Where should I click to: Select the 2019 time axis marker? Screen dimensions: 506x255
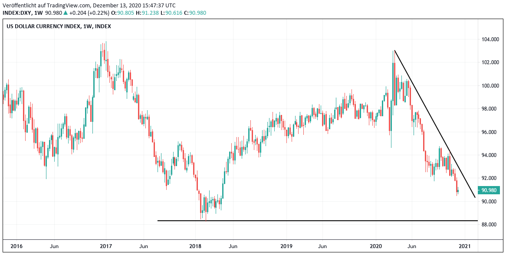click(286, 246)
